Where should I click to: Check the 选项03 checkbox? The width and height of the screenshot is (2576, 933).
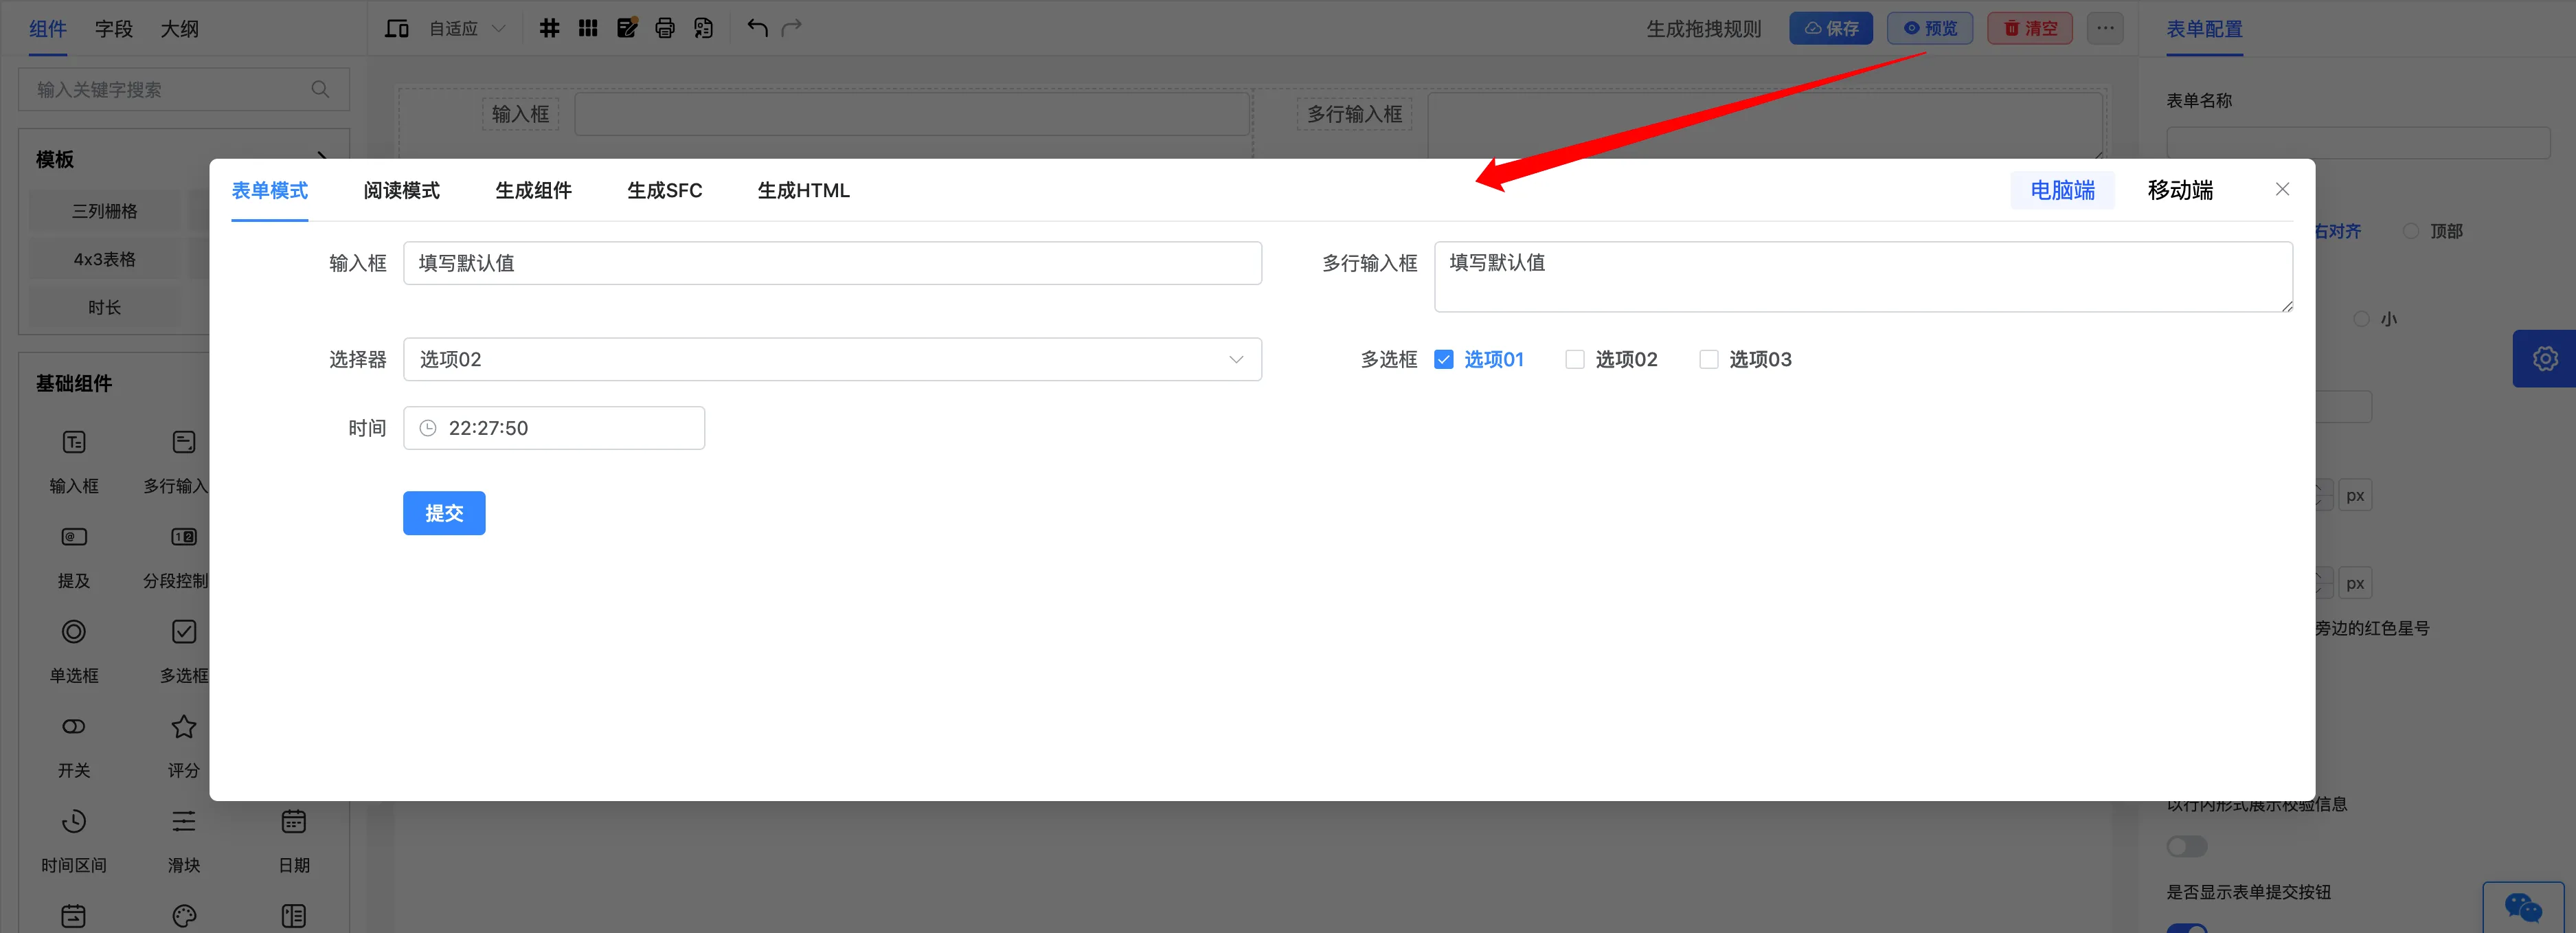pos(1709,359)
